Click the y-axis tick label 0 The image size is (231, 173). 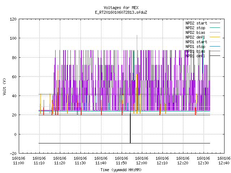pyautogui.click(x=15, y=134)
